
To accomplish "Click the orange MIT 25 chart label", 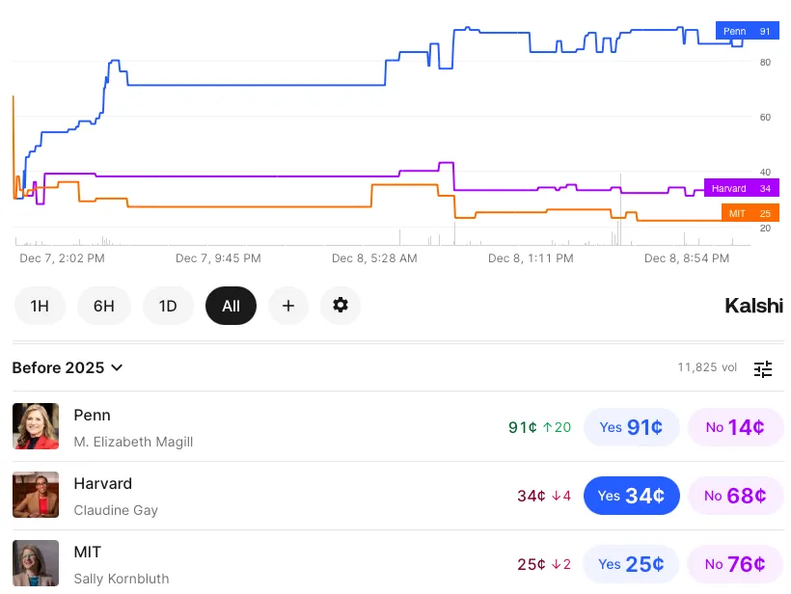I will 750,213.
